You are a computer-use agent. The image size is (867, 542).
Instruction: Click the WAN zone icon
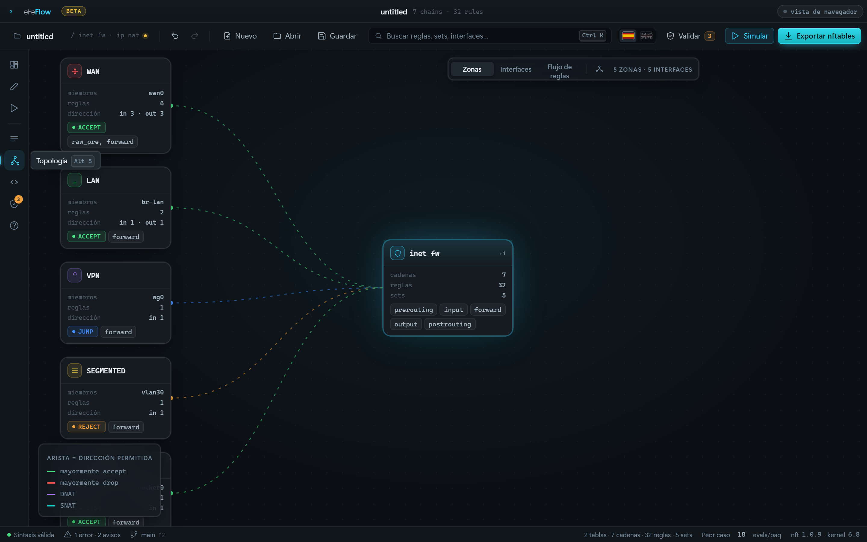[75, 71]
